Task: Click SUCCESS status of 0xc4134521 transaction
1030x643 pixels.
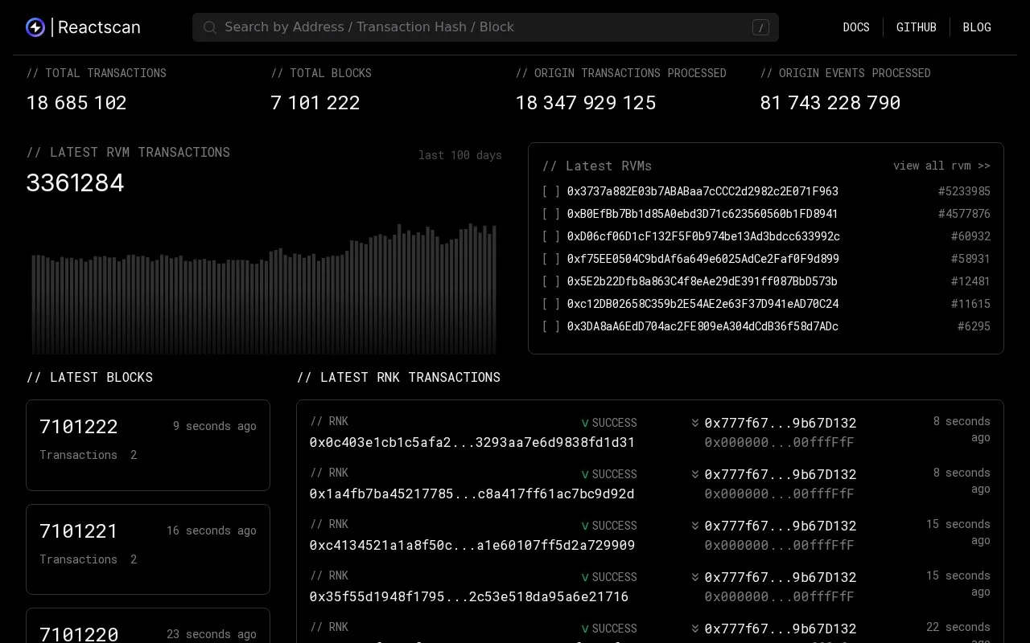Action: point(609,526)
